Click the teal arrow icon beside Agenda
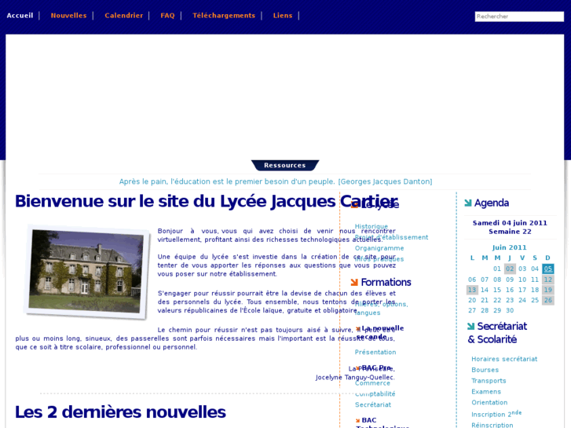 [x=468, y=203]
